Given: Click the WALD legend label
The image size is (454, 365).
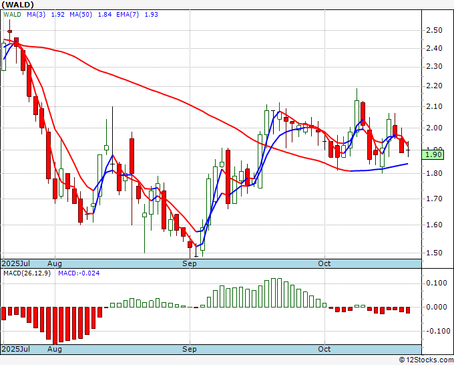Looking at the screenshot, I should [12, 15].
